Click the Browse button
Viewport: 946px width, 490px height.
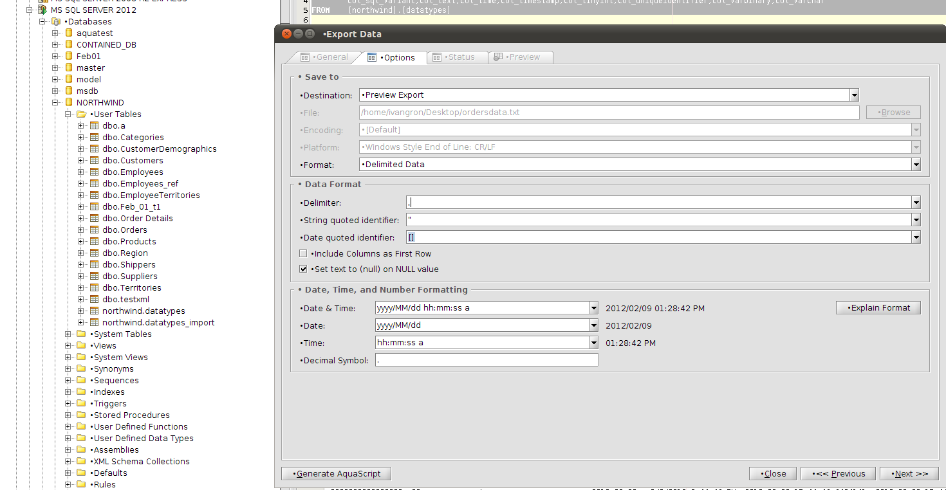point(893,113)
